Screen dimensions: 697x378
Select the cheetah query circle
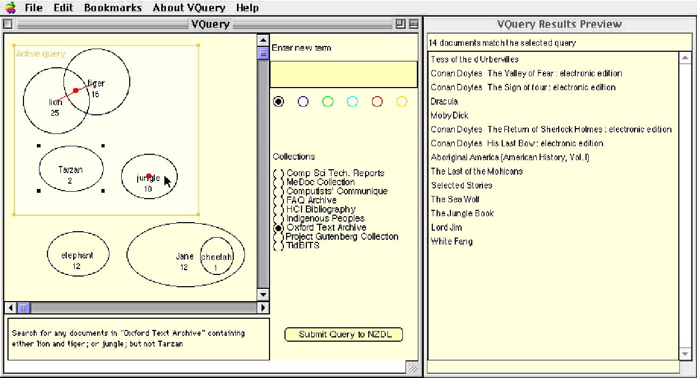[x=216, y=256]
